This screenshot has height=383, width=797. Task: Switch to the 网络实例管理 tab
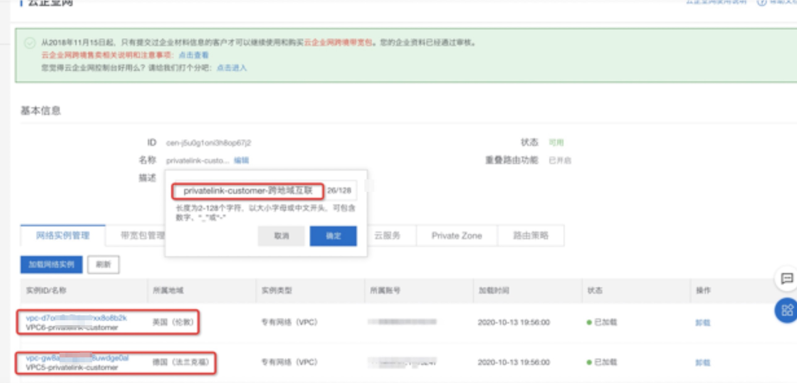point(63,236)
